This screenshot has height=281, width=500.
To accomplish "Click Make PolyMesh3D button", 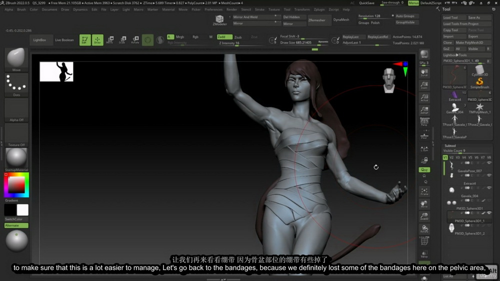I will pos(473,42).
